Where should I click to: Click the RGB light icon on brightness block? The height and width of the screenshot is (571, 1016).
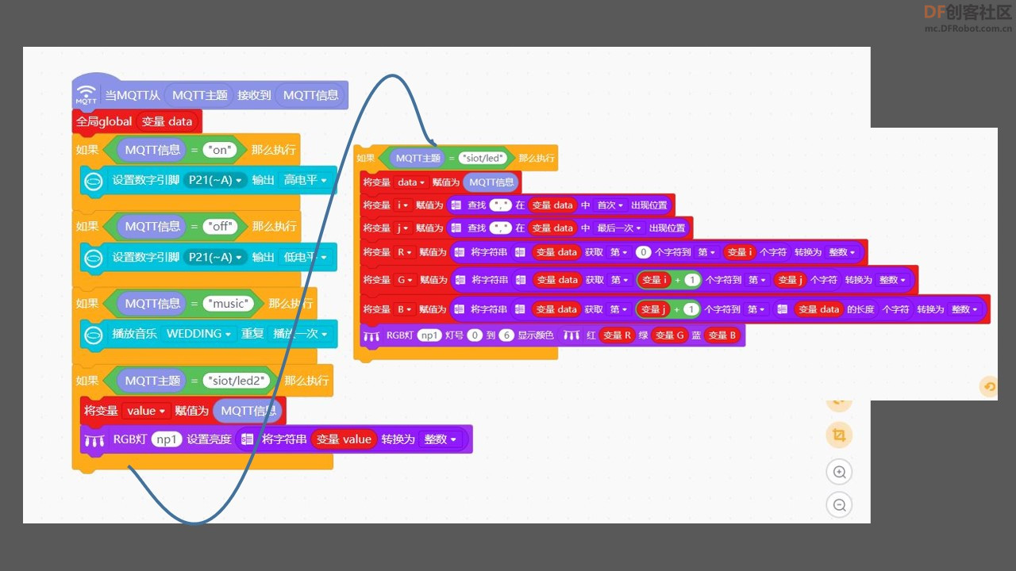pyautogui.click(x=94, y=439)
